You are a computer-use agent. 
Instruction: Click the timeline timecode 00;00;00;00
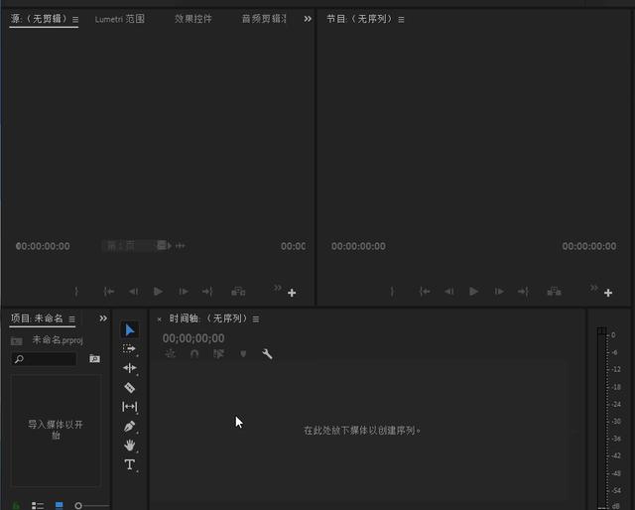(193, 338)
